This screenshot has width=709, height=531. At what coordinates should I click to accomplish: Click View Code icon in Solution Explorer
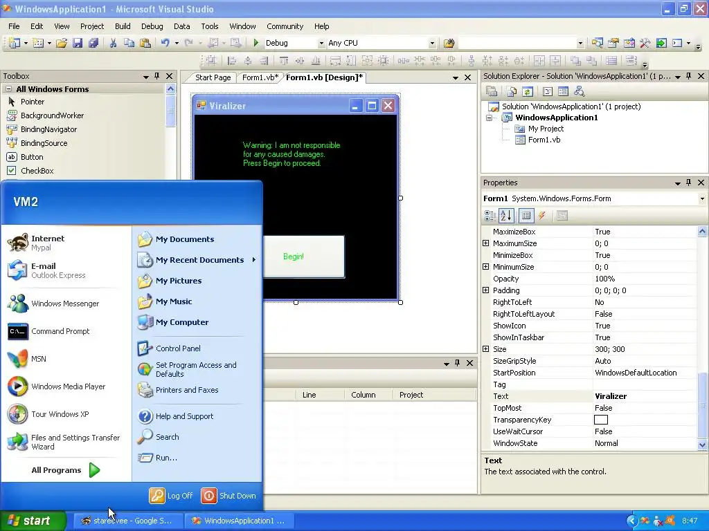[x=547, y=92]
